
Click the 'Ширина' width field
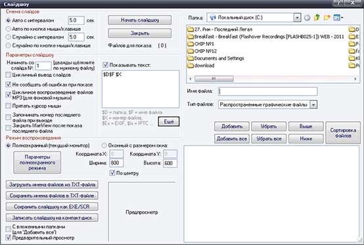pyautogui.click(x=116, y=163)
